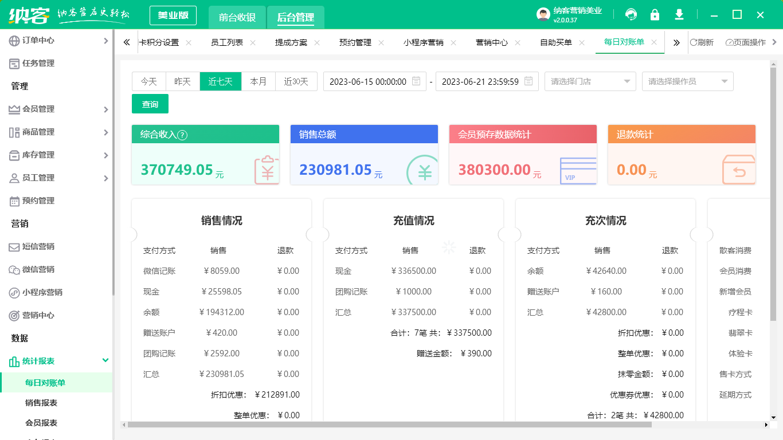
Task: Click the customer service headset icon in titlebar
Action: [x=631, y=14]
